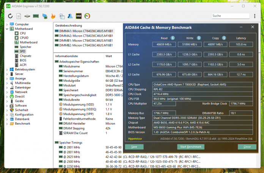Open Datenbank in the tree
This screenshot has width=264, height=173.
[22, 119]
